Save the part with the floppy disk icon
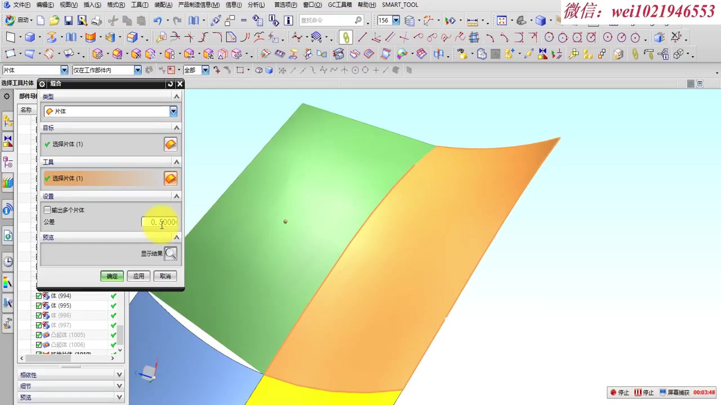This screenshot has width=721, height=405. (68, 21)
